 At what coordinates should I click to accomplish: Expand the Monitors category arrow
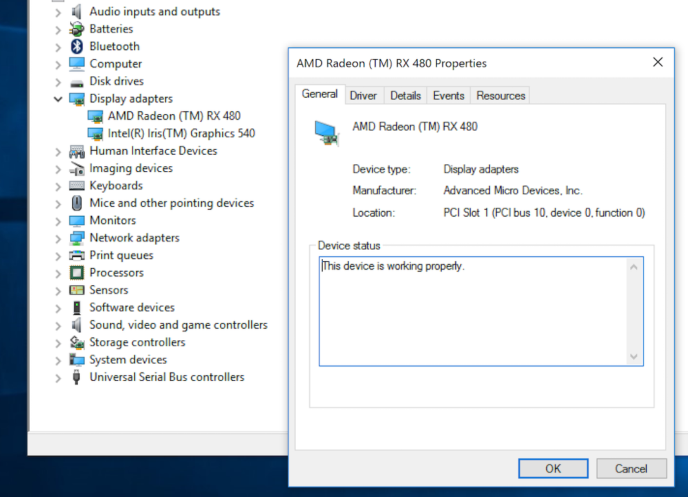point(58,221)
